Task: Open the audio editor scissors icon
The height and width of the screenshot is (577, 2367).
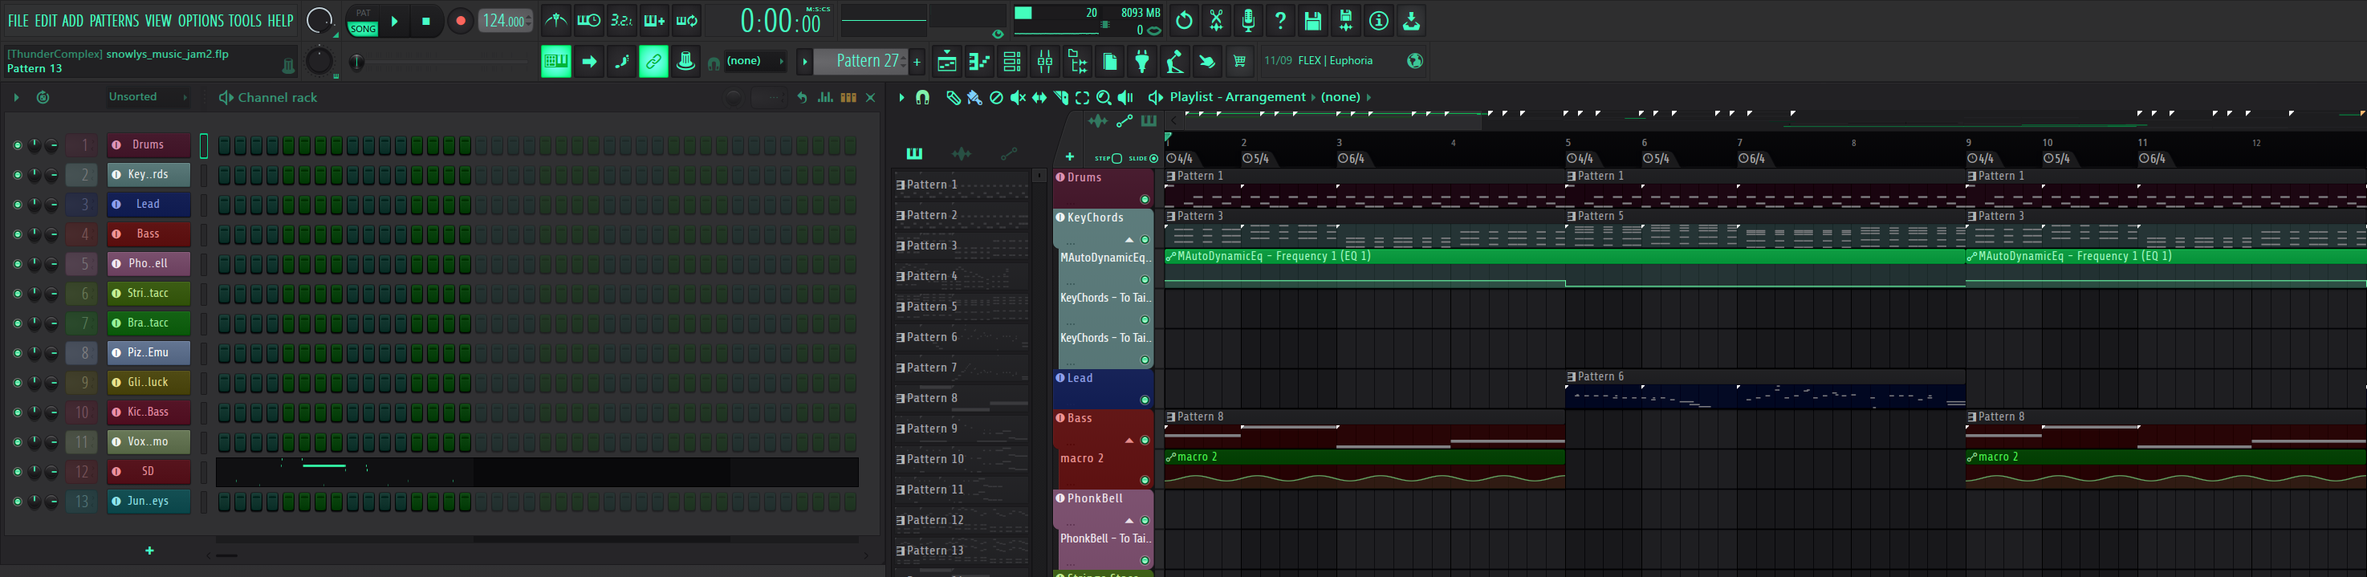Action: click(1216, 20)
